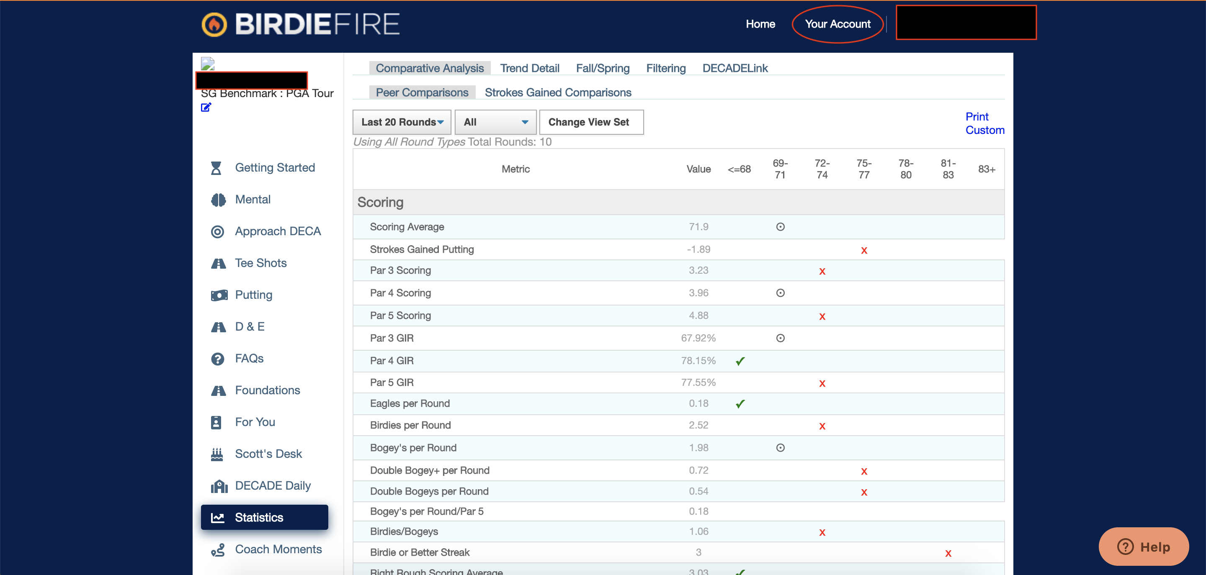Screen dimensions: 1206x575
Task: Click the 'Par 3 Scoring' metric label
Action: tap(400, 270)
